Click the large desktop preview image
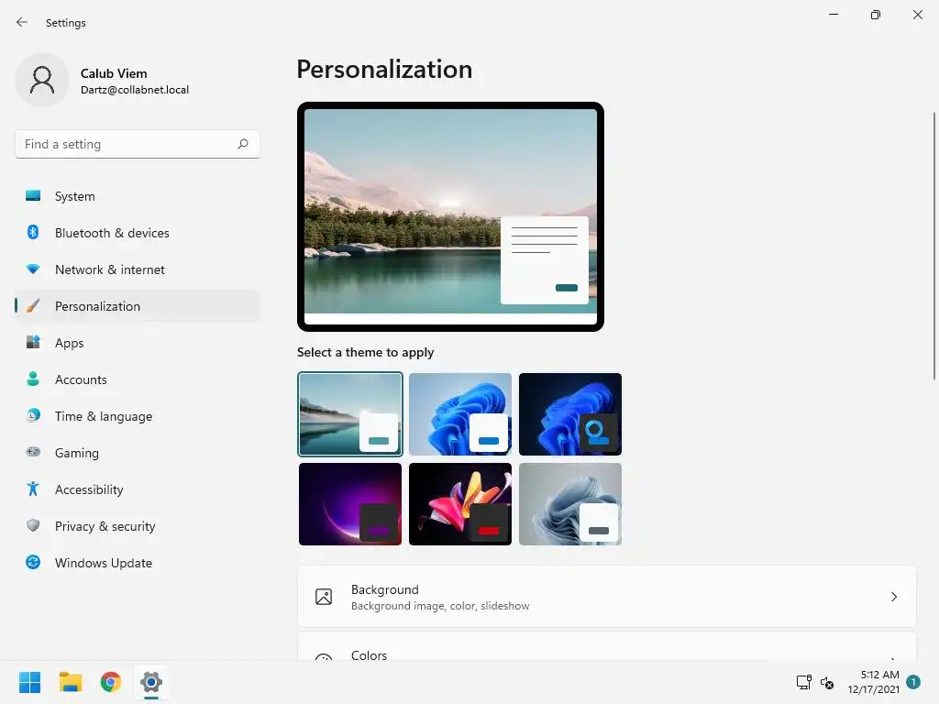The image size is (939, 704). (x=450, y=216)
